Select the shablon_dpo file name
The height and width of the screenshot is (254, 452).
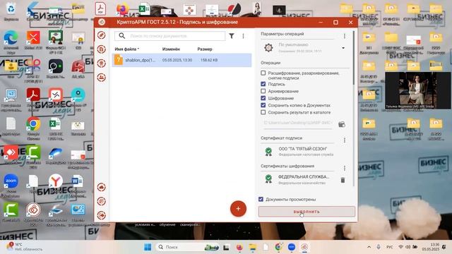[x=140, y=60]
